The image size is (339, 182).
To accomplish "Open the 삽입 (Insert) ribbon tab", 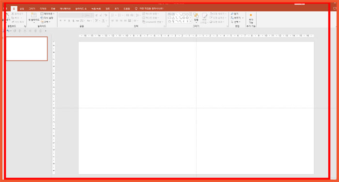I will pyautogui.click(x=22, y=9).
